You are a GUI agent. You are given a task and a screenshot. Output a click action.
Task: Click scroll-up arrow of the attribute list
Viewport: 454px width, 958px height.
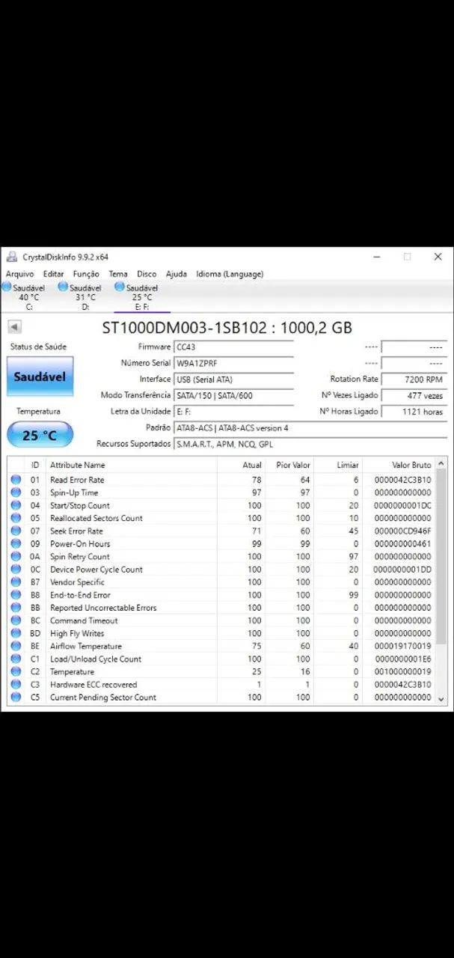(x=441, y=465)
